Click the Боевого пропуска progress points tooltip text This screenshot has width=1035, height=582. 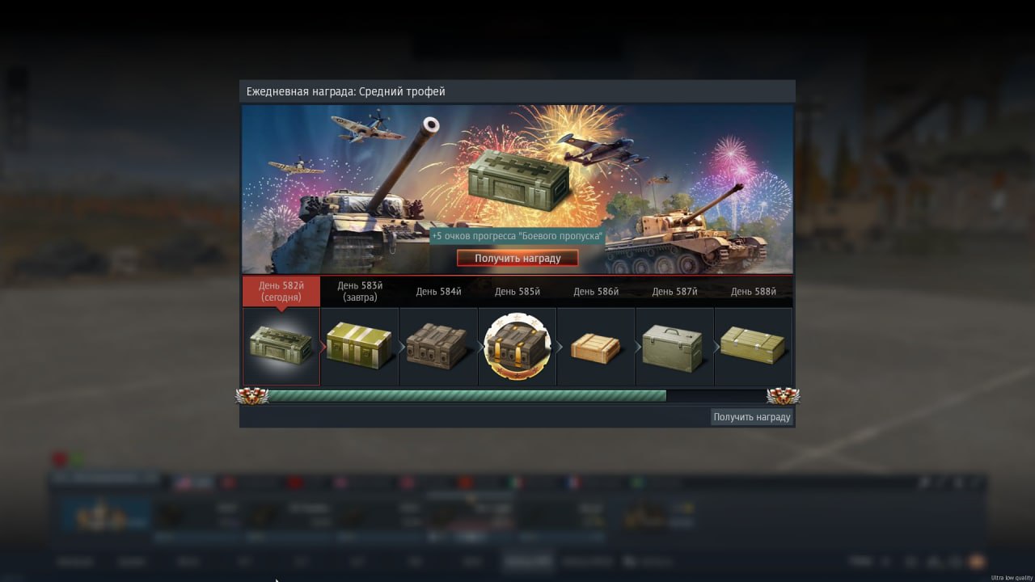pyautogui.click(x=517, y=236)
